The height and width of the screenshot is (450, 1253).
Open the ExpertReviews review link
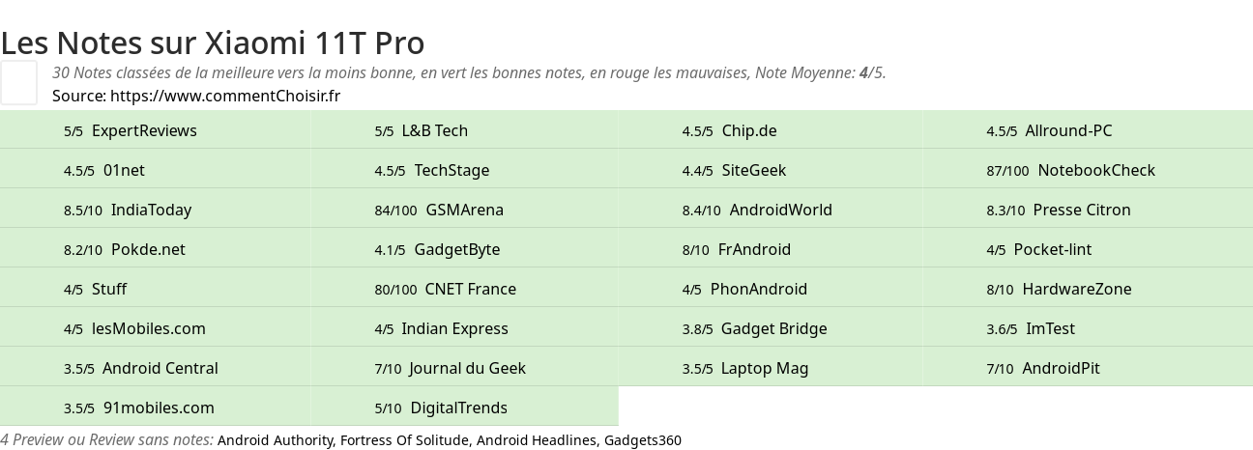[x=144, y=130]
